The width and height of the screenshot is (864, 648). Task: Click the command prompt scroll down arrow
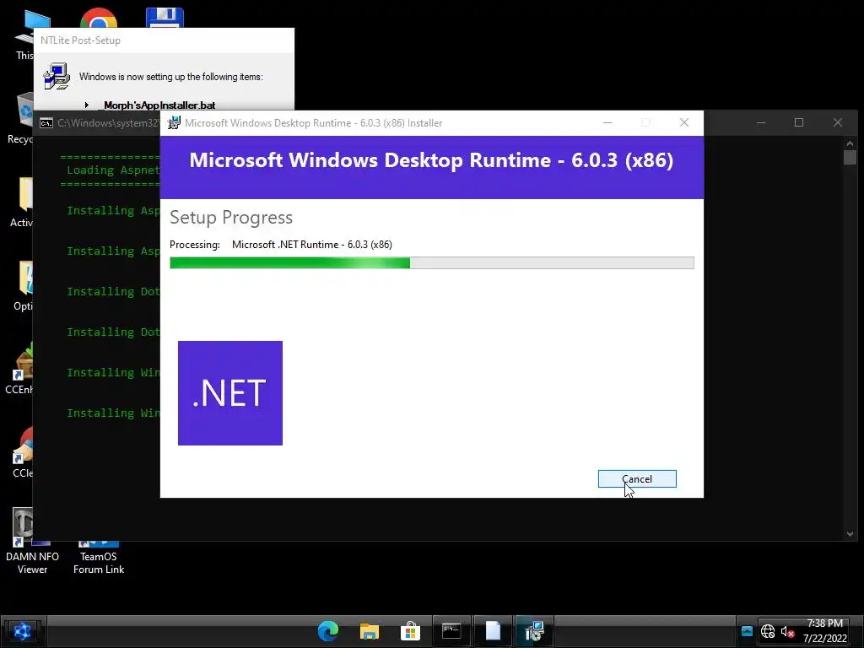click(x=850, y=533)
